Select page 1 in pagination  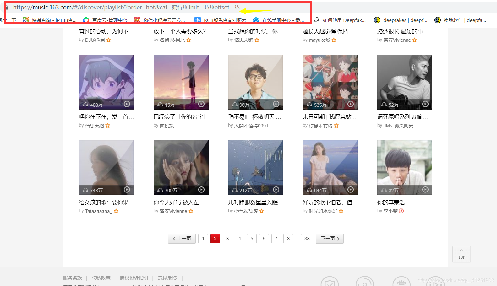point(203,239)
